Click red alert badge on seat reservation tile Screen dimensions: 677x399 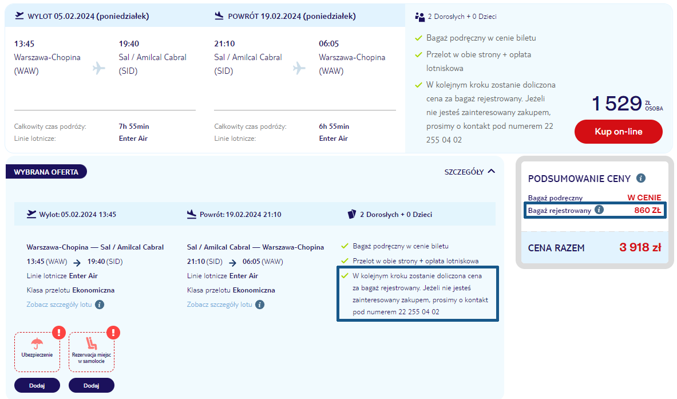[113, 332]
